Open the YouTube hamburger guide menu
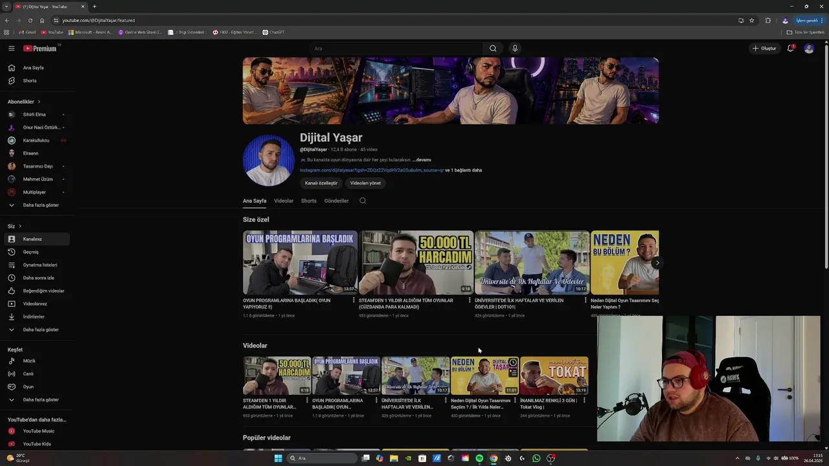The height and width of the screenshot is (466, 829). (x=11, y=49)
